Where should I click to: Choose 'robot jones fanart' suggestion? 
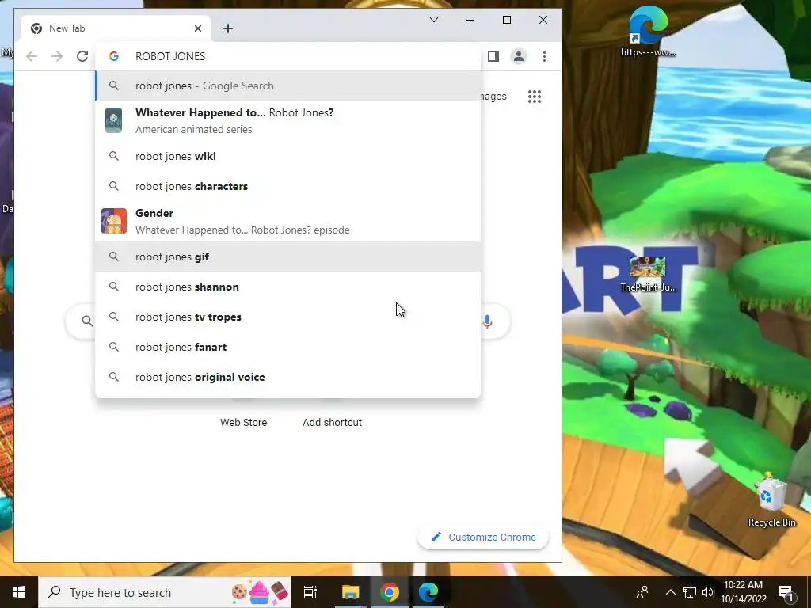(x=287, y=347)
